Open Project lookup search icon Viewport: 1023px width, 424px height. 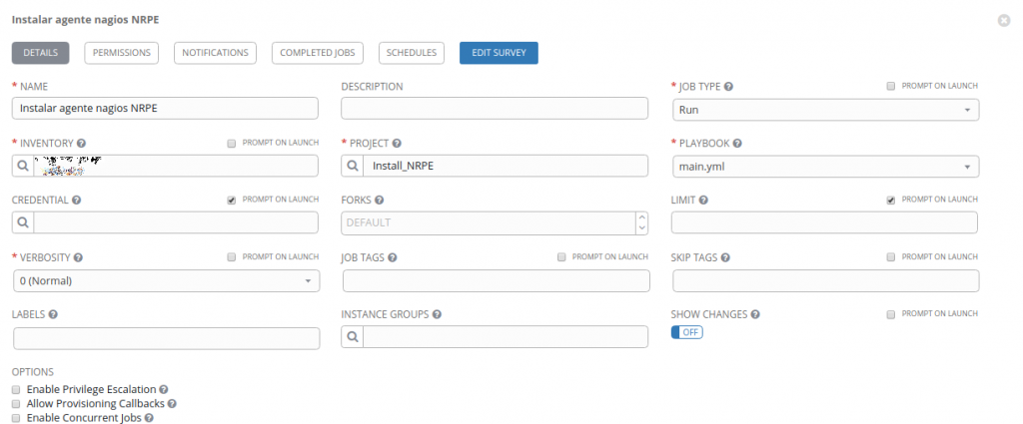point(353,166)
